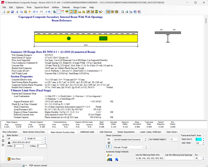Open the chart icon dropdown arrow

point(103,12)
